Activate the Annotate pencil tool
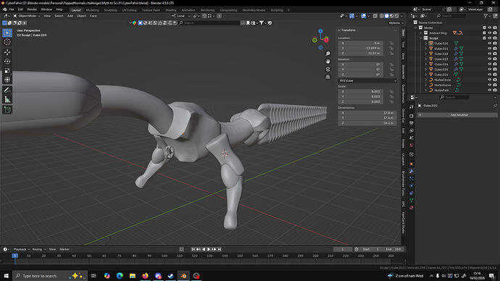The height and width of the screenshot is (281, 500). pos(7,90)
